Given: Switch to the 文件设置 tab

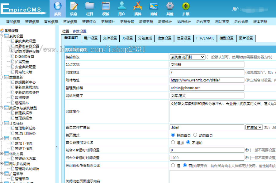Looking at the screenshot, I should click(110, 38).
